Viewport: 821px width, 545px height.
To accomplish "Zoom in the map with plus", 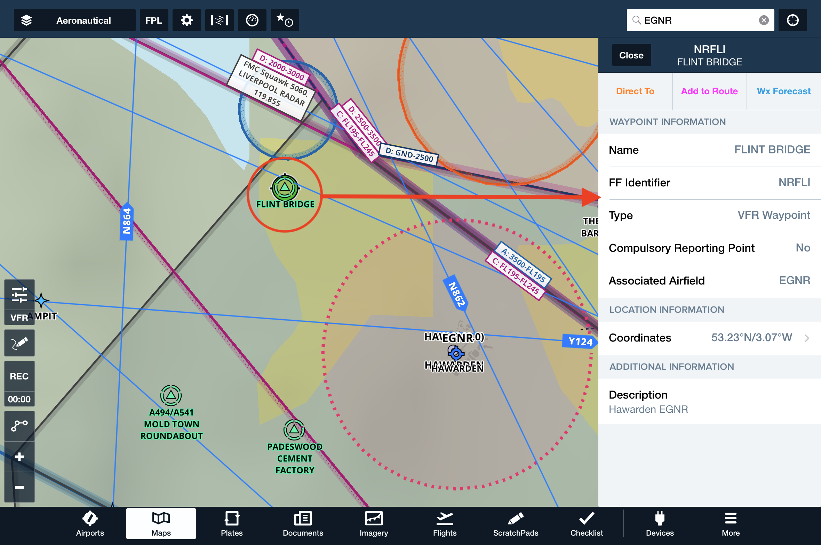I will (x=19, y=457).
